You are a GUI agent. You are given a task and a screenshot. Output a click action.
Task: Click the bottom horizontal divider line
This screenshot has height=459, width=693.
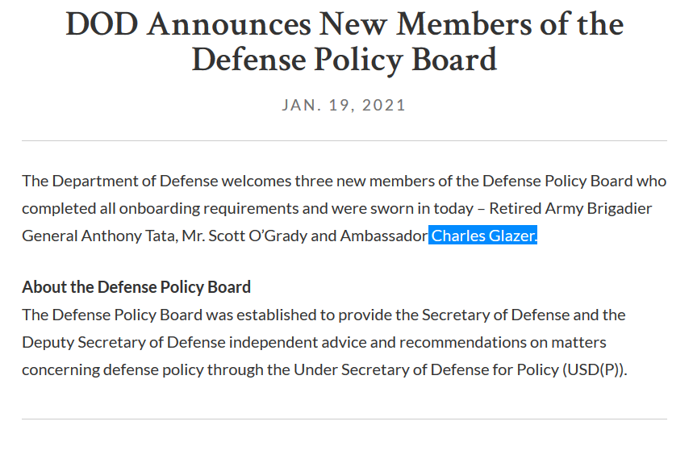344,419
